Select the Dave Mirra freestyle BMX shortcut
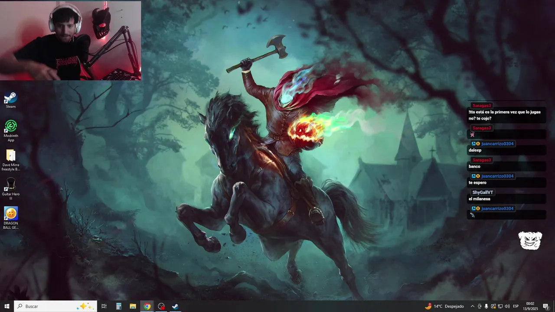The width and height of the screenshot is (555, 312). 11,160
